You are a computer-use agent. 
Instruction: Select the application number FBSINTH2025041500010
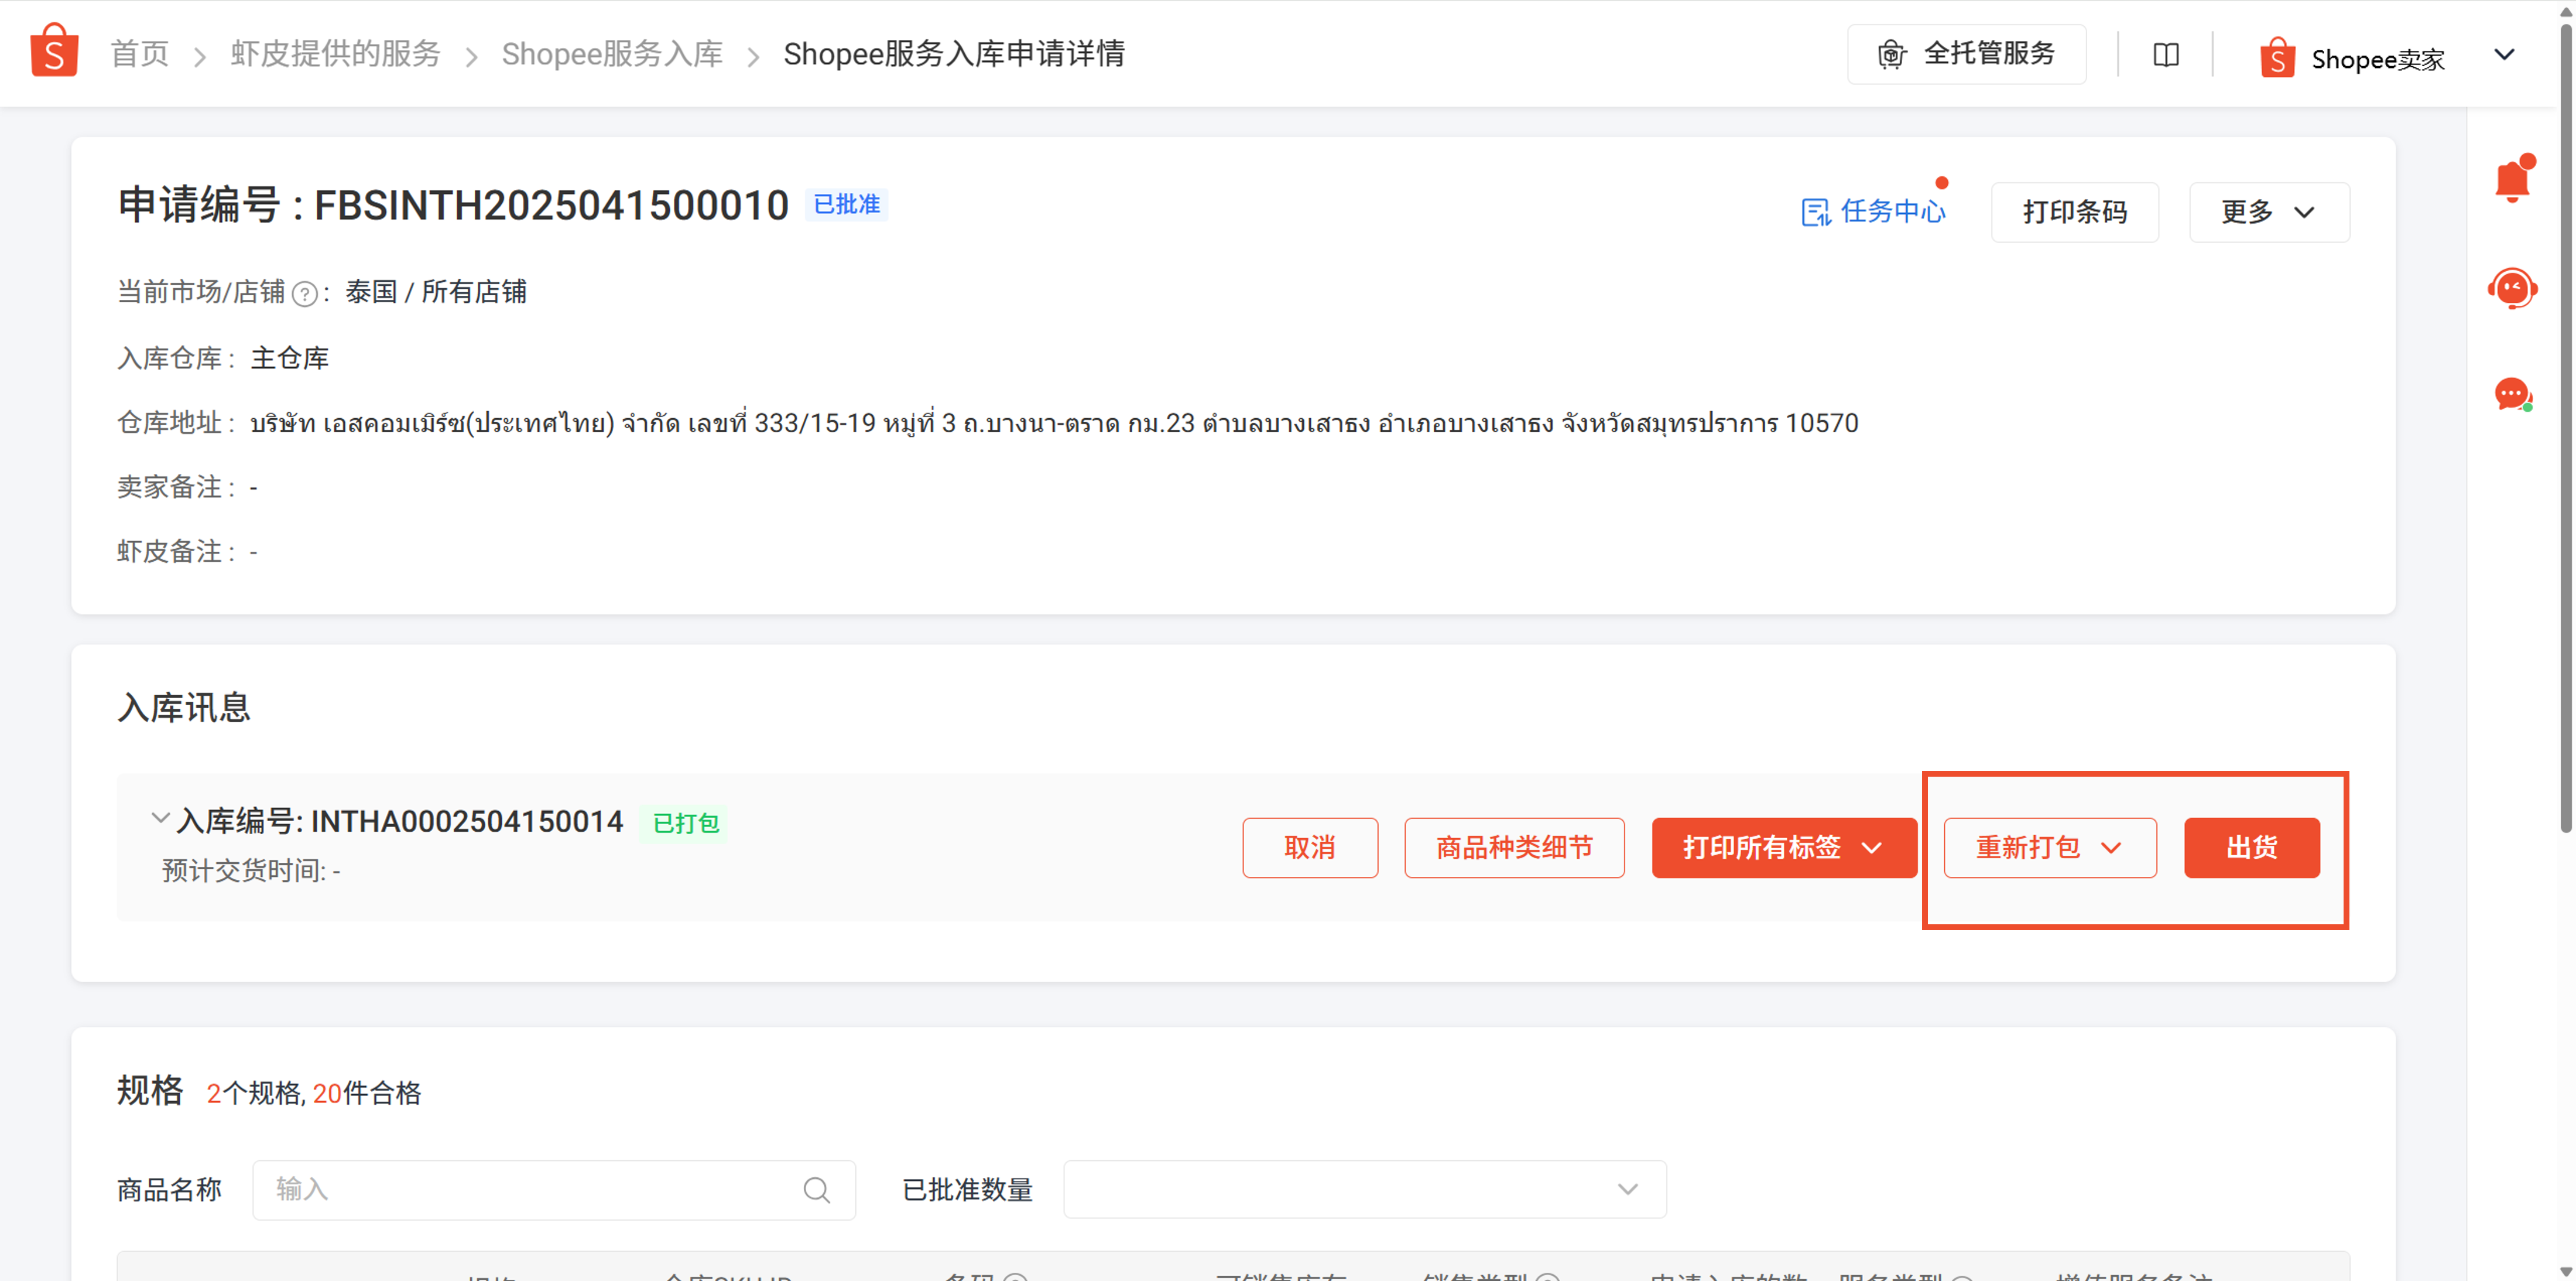click(551, 205)
